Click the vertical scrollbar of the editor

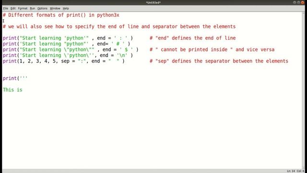coord(304,90)
